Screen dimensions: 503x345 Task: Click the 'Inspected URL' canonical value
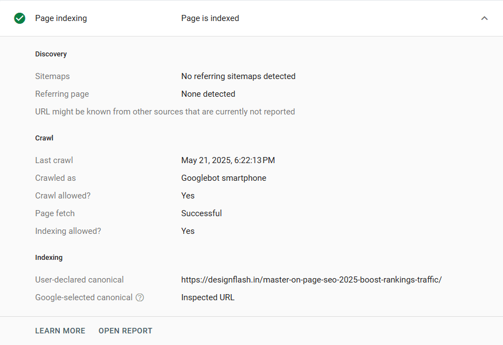point(208,297)
